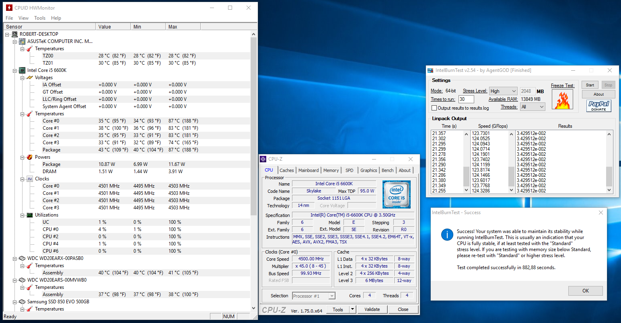This screenshot has height=323, width=621.
Task: Collapse the Utilizations section
Action: pyautogui.click(x=23, y=215)
